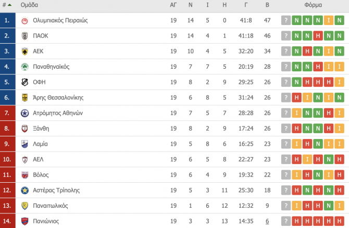Viewport: 349px width, 228px height.
Task: Open Ολυμπιακός upcoming match question mark box
Action: (x=286, y=20)
